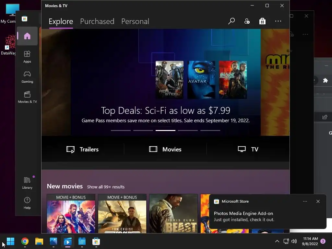Screen dimensions: 332x249
Task: Open volume speaker tray icon
Action: [294, 241]
